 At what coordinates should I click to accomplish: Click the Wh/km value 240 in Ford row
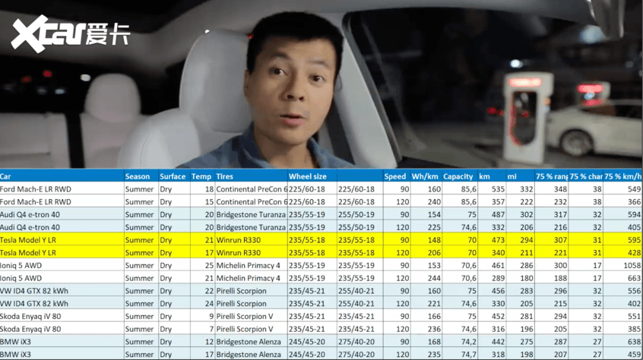434,202
